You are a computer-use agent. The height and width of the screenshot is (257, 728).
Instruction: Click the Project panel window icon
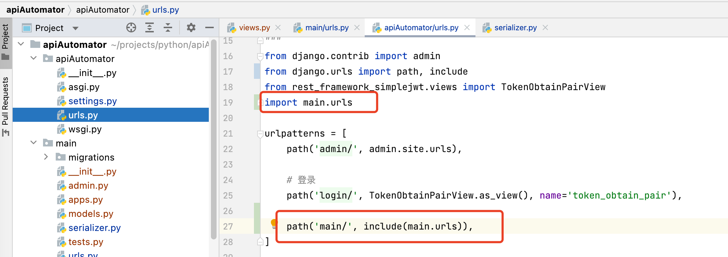tap(27, 28)
